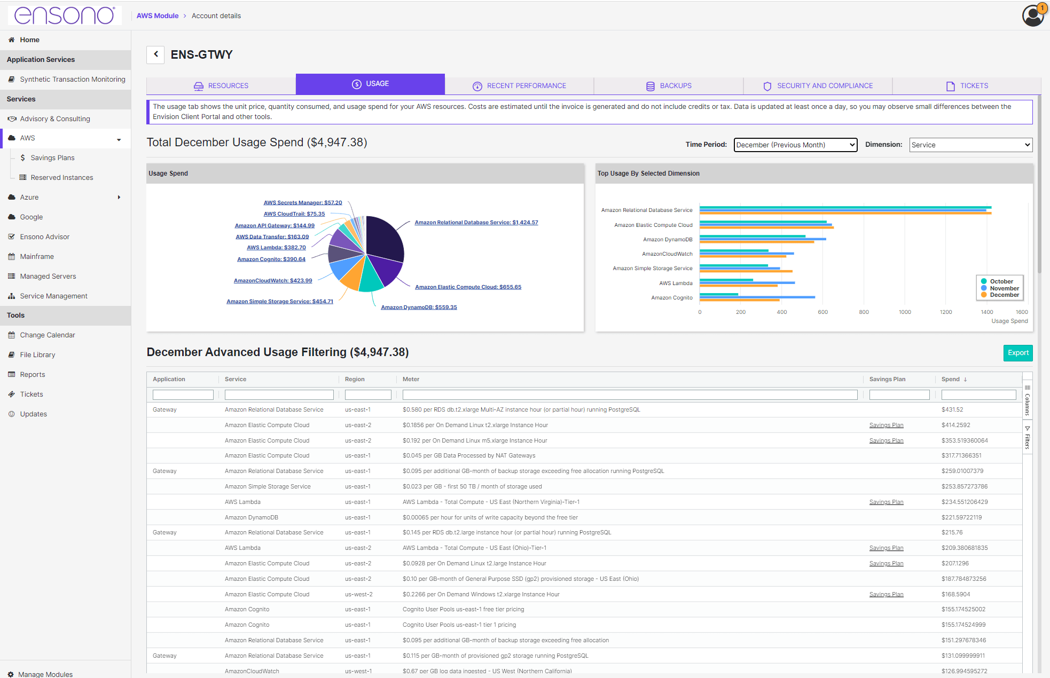Open the Dimension Service dropdown

pyautogui.click(x=970, y=145)
